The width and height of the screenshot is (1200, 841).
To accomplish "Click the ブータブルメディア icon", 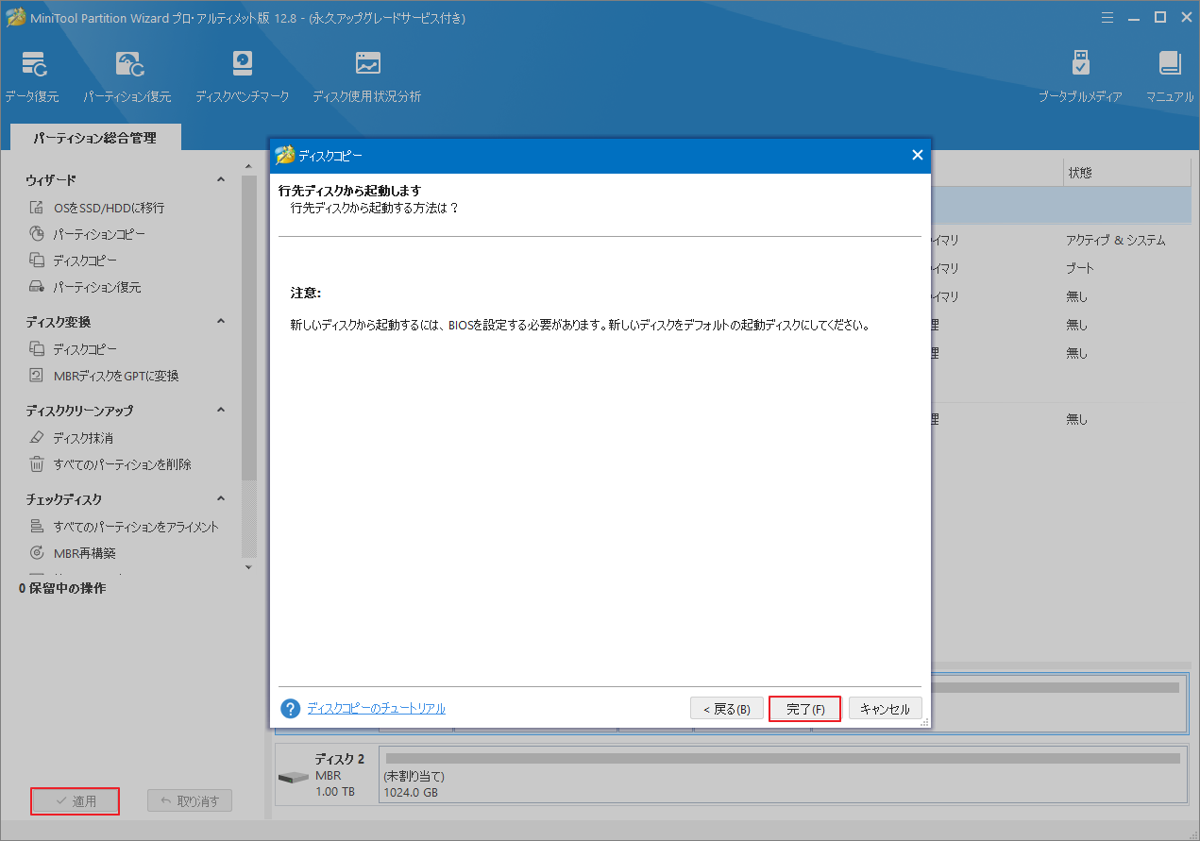I will point(1079,74).
